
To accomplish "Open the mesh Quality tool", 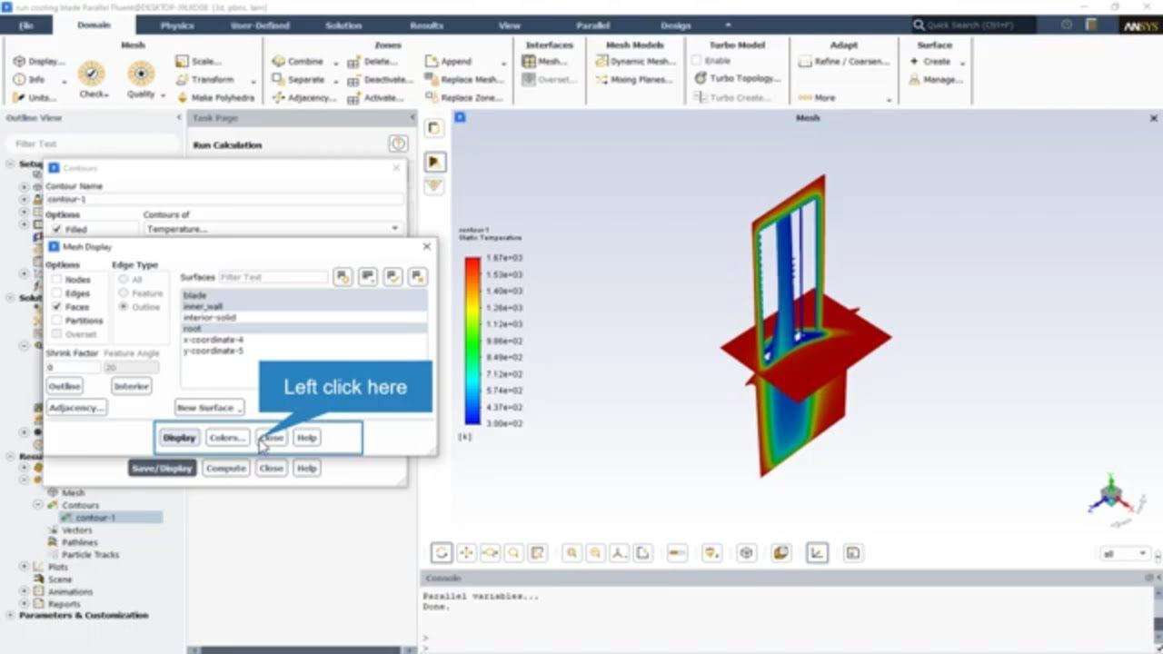I will 141,78.
